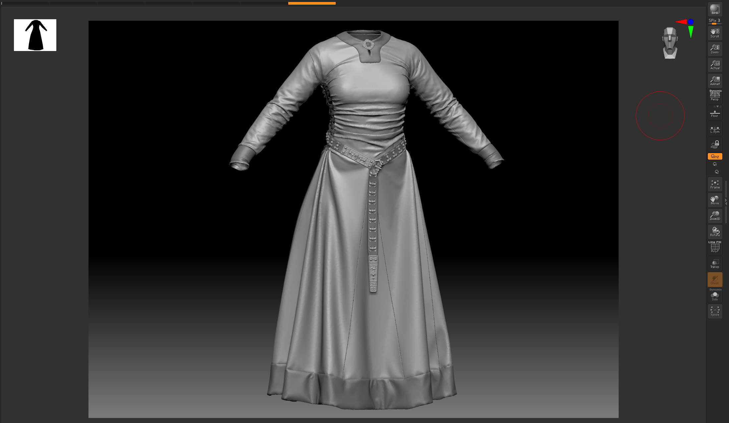Click the red X axis cone
This screenshot has height=423, width=729.
tap(681, 22)
